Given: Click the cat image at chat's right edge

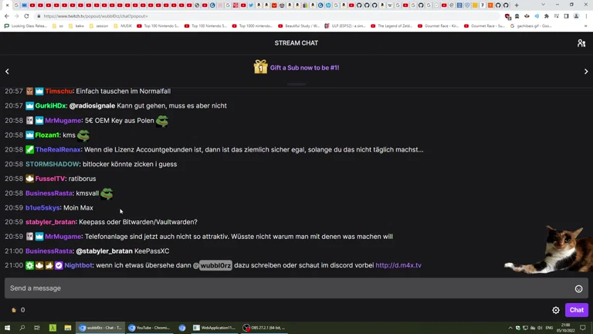Looking at the screenshot, I should pos(549,249).
